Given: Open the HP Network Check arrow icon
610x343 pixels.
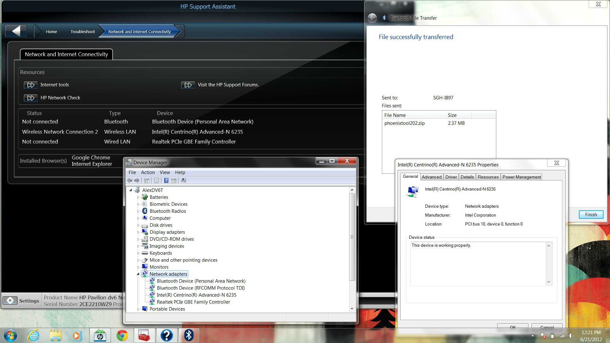Looking at the screenshot, I should (x=30, y=98).
